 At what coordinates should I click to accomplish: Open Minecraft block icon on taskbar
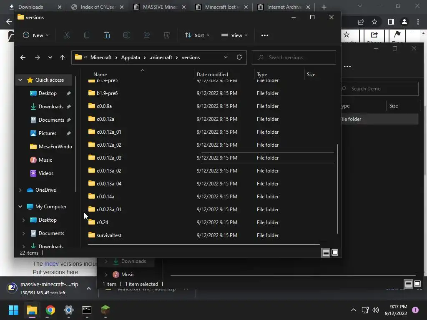pyautogui.click(x=105, y=310)
